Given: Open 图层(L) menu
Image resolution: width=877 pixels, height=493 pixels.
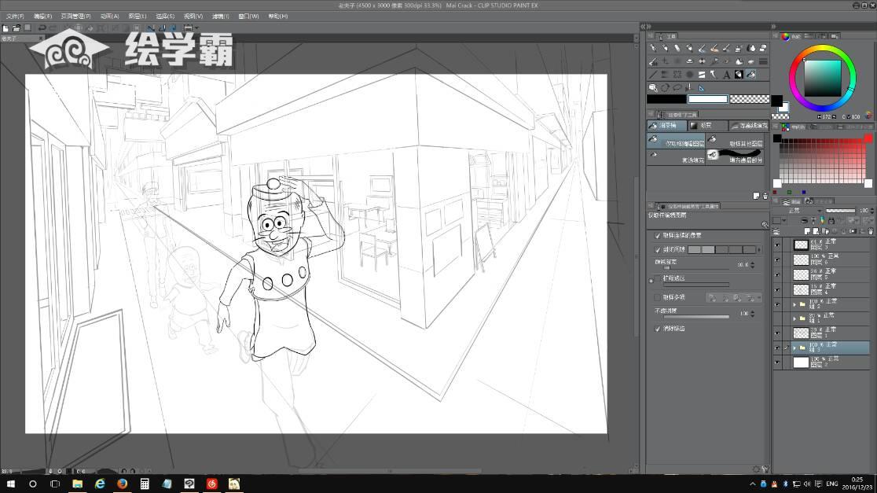Looking at the screenshot, I should coord(137,17).
